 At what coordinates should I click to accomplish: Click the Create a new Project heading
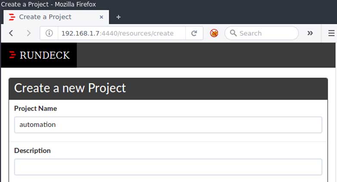tap(70, 88)
